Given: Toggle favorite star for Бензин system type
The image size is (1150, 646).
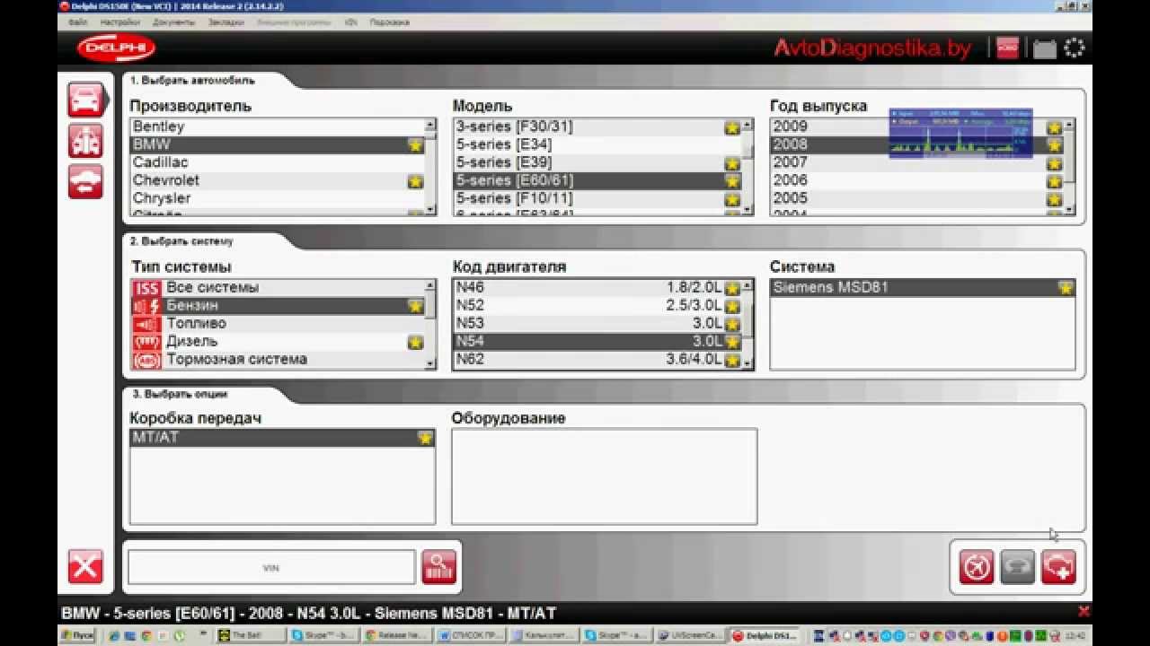Looking at the screenshot, I should 415,306.
